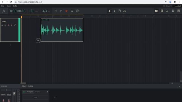This screenshot has height=102, width=182.
Task: Click the orange playhead marker
Action: point(22,17)
